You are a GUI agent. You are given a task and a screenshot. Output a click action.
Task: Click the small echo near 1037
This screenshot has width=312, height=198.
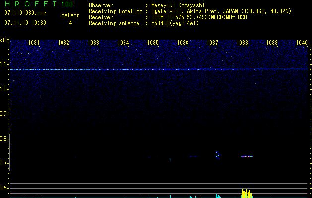pyautogui.click(x=217, y=155)
